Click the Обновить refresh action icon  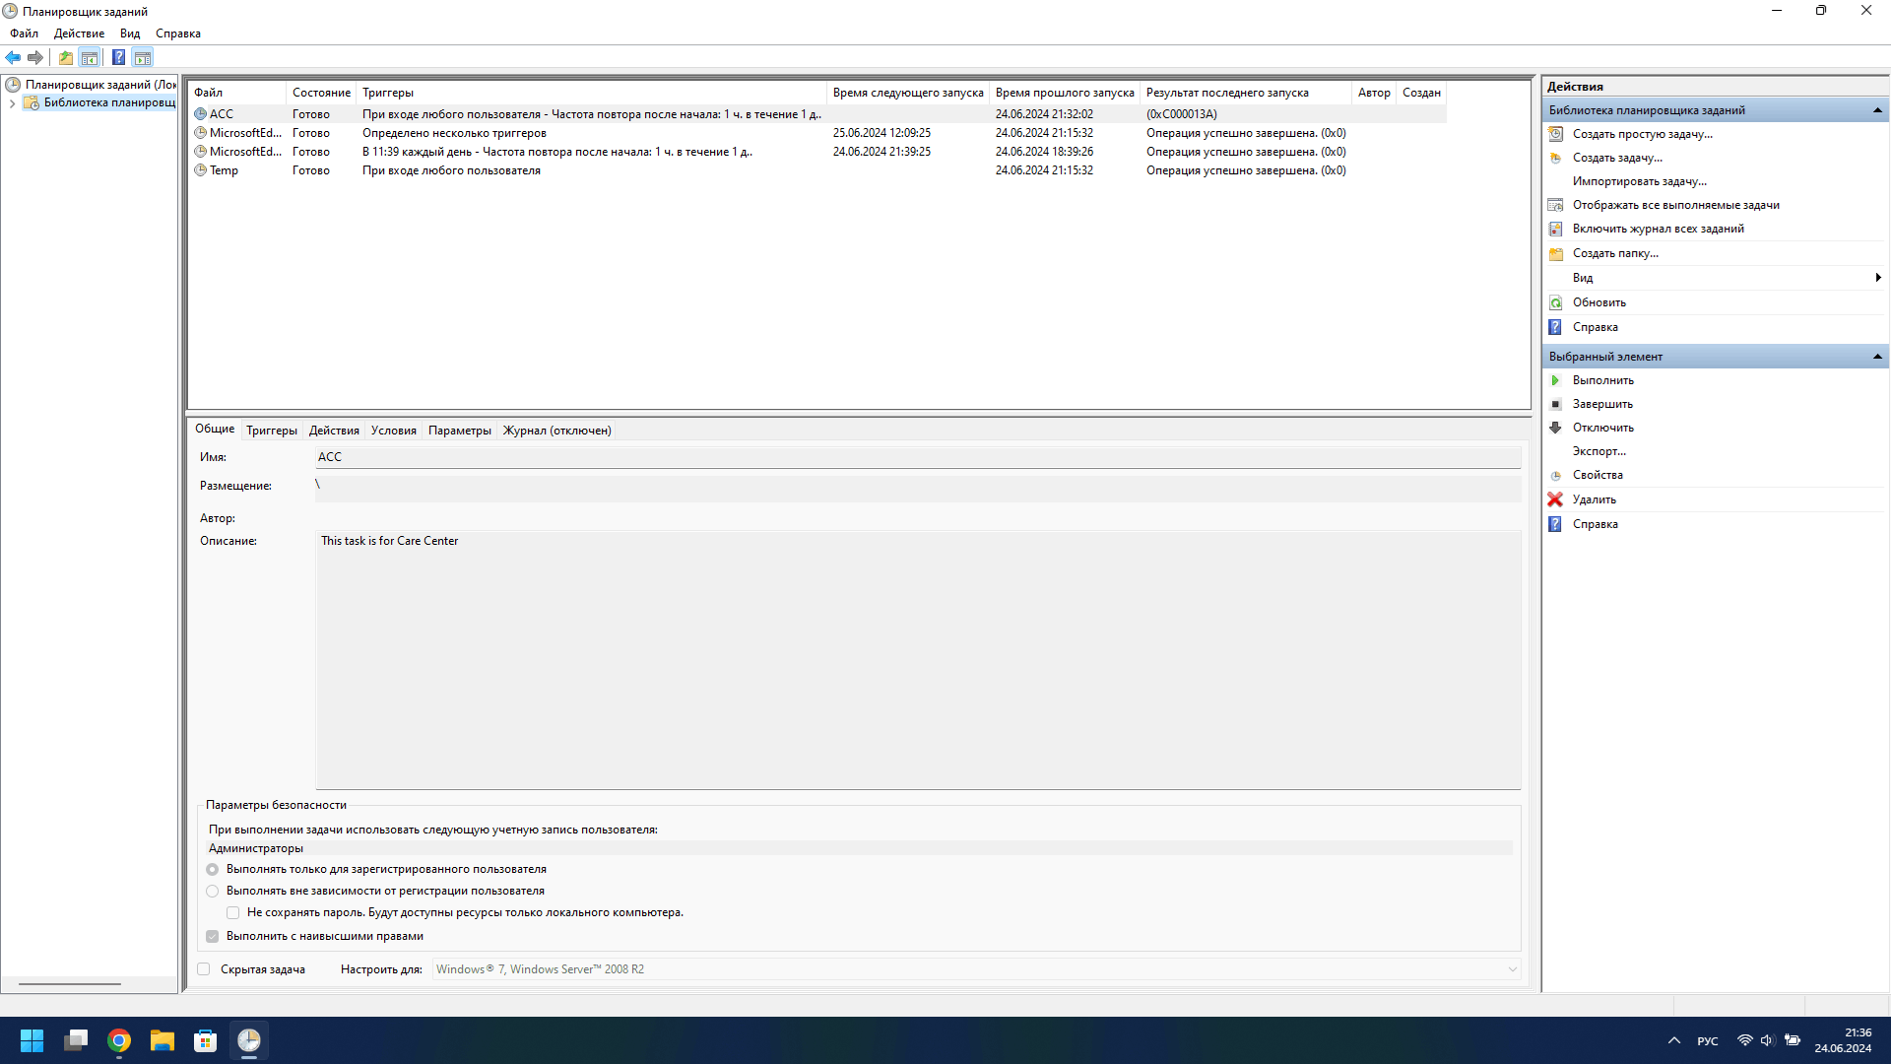pos(1555,302)
